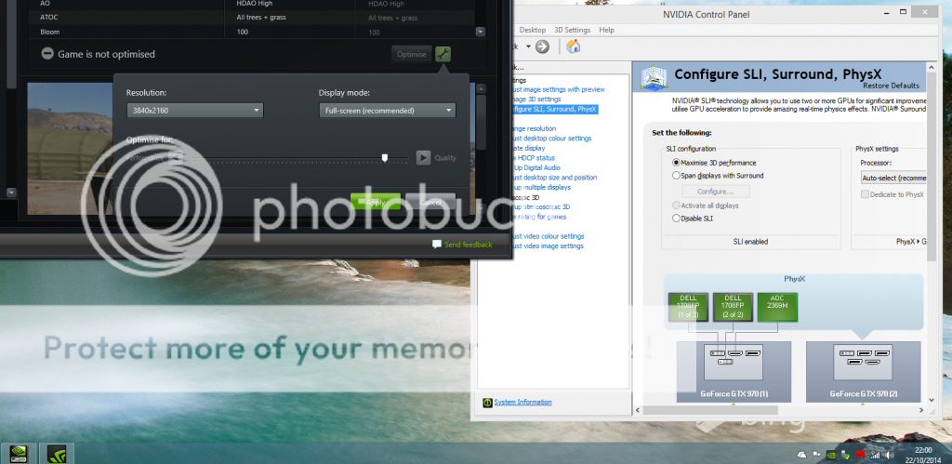952x464 pixels.
Task: Click the quality slider right-arrow button
Action: [x=423, y=157]
